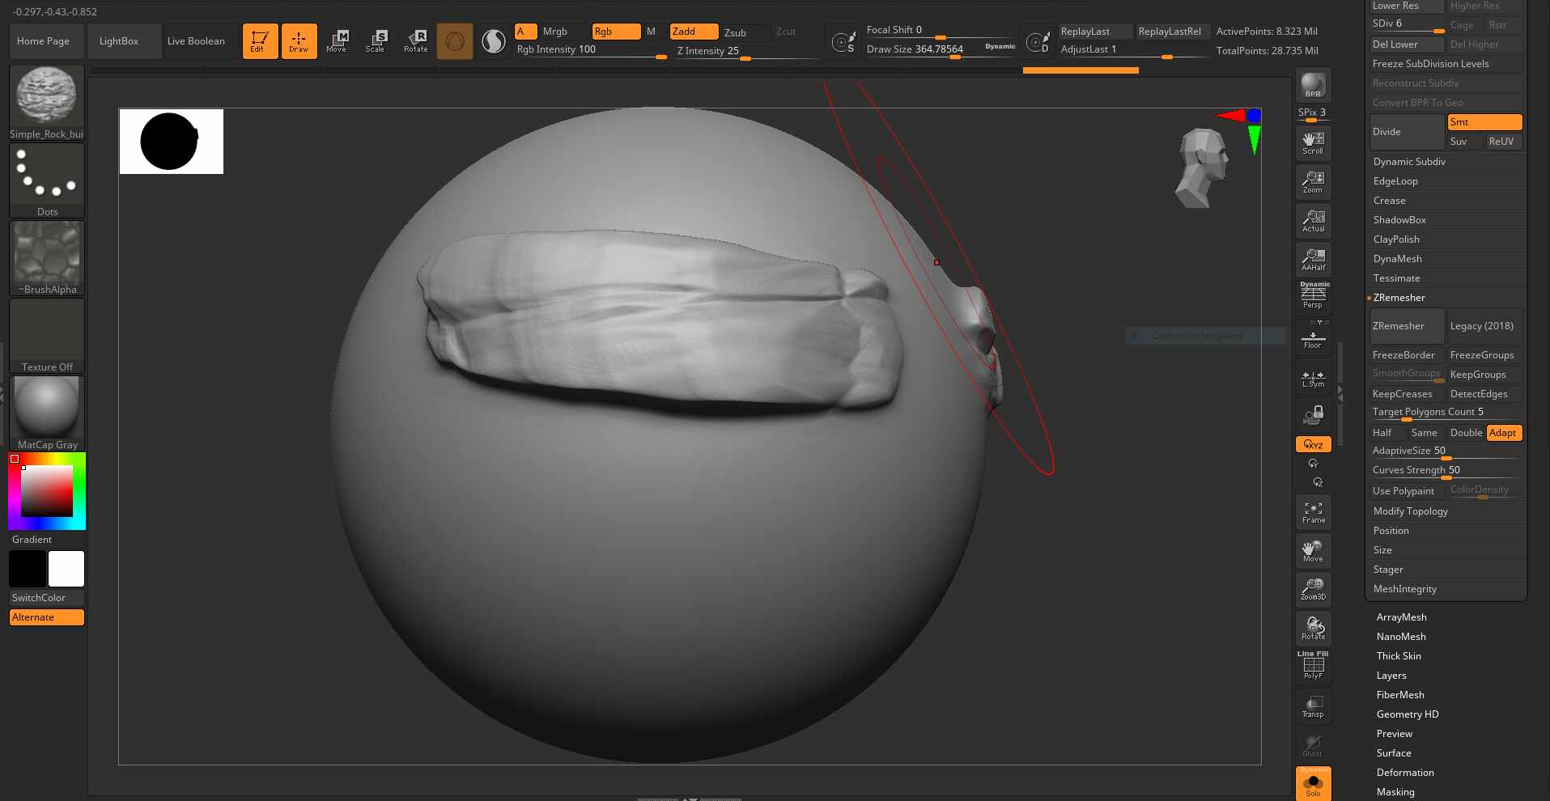
Task: Collapse the ZRemesher section header
Action: (x=1399, y=298)
